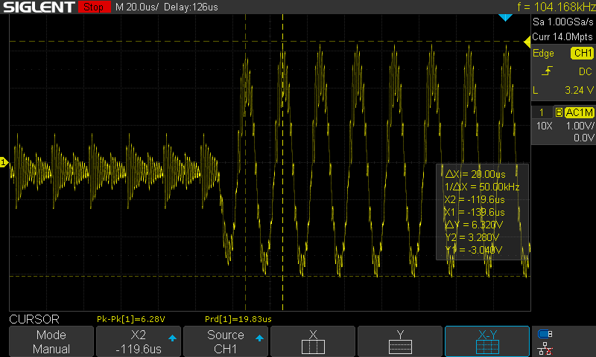596x357 pixels.
Task: Click the channel 1 ground level marker
Action: 4,162
